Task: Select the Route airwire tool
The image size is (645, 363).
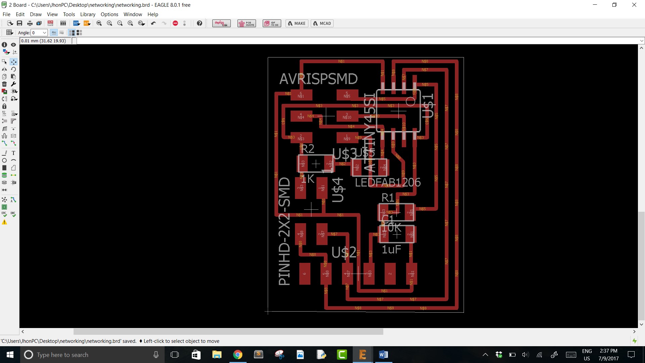Action: coord(4,143)
